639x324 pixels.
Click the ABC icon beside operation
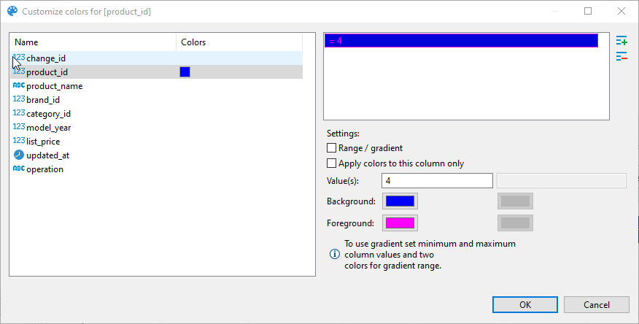[19, 169]
